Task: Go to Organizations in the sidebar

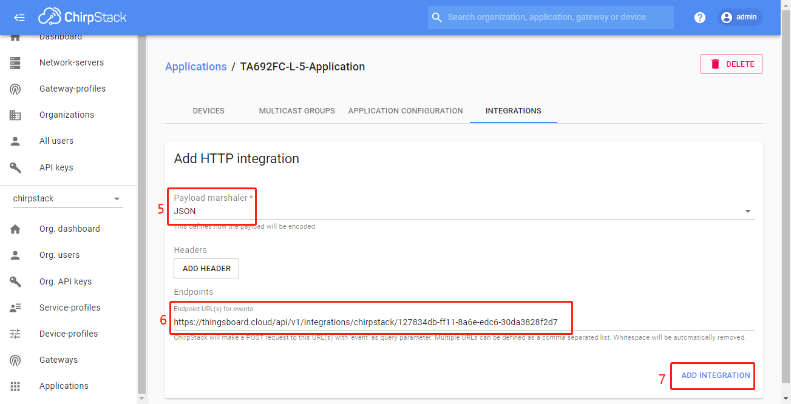Action: (x=67, y=115)
